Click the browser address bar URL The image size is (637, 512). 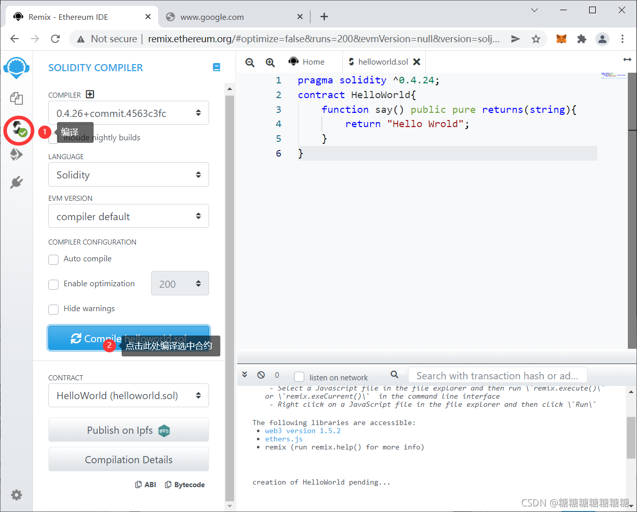324,39
